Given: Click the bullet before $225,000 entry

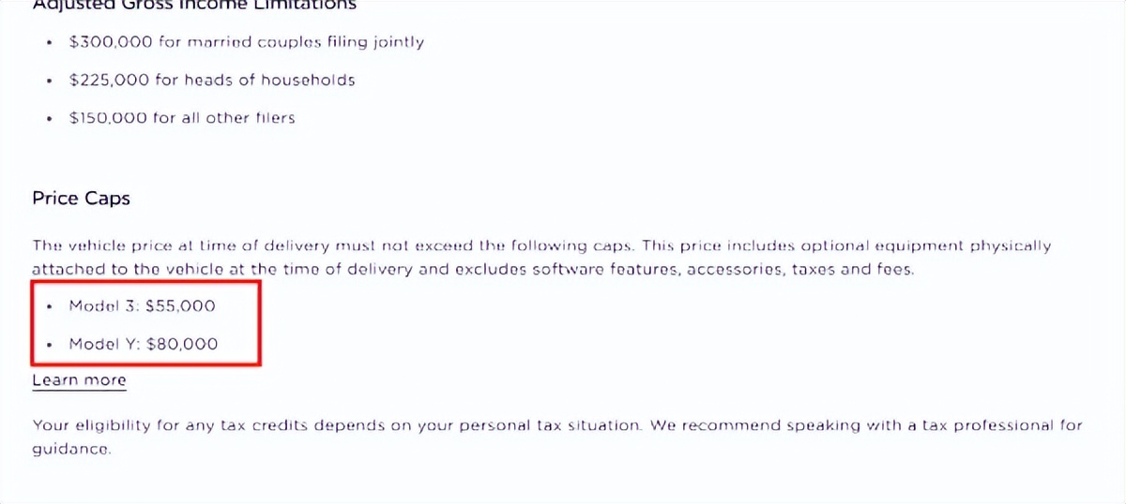Looking at the screenshot, I should pyautogui.click(x=49, y=82).
